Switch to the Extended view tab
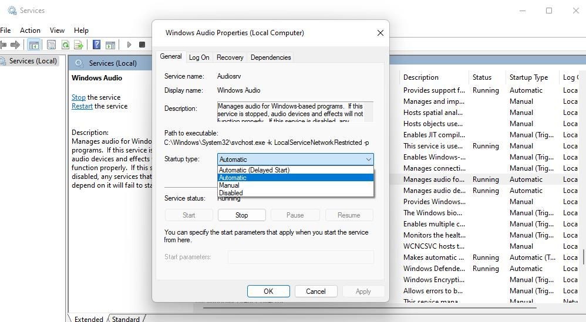 (x=89, y=318)
